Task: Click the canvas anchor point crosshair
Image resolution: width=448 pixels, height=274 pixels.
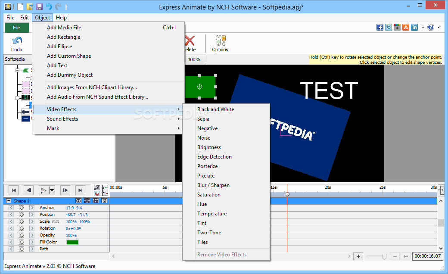Action: click(x=199, y=87)
